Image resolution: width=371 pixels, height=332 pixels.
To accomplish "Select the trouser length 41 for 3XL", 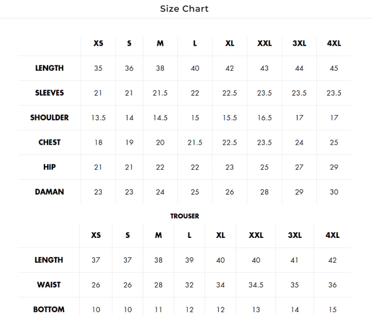I will (295, 260).
